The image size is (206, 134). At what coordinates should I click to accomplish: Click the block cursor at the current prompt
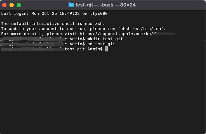coord(106,49)
